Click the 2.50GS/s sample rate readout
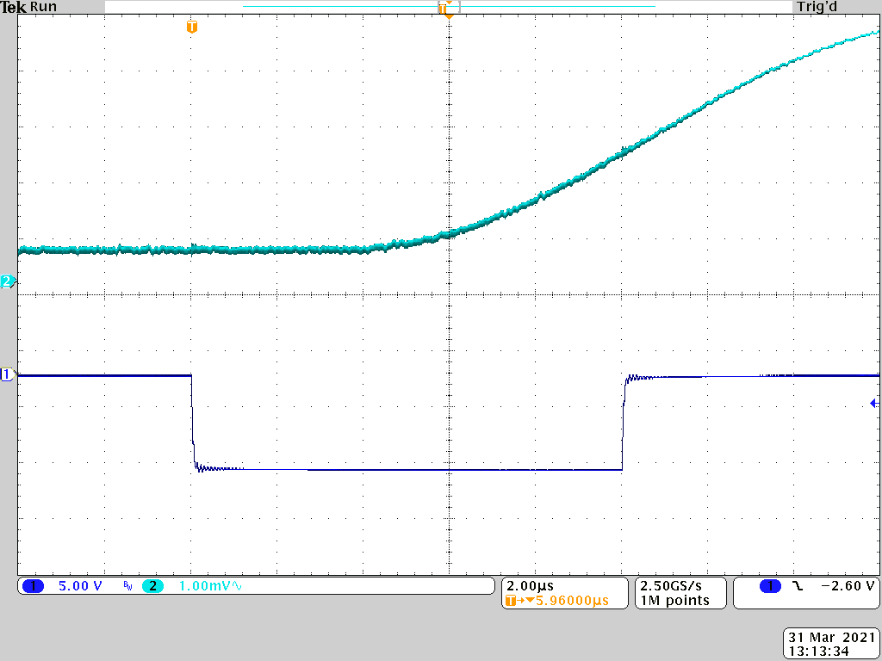882x661 pixels. click(x=671, y=585)
